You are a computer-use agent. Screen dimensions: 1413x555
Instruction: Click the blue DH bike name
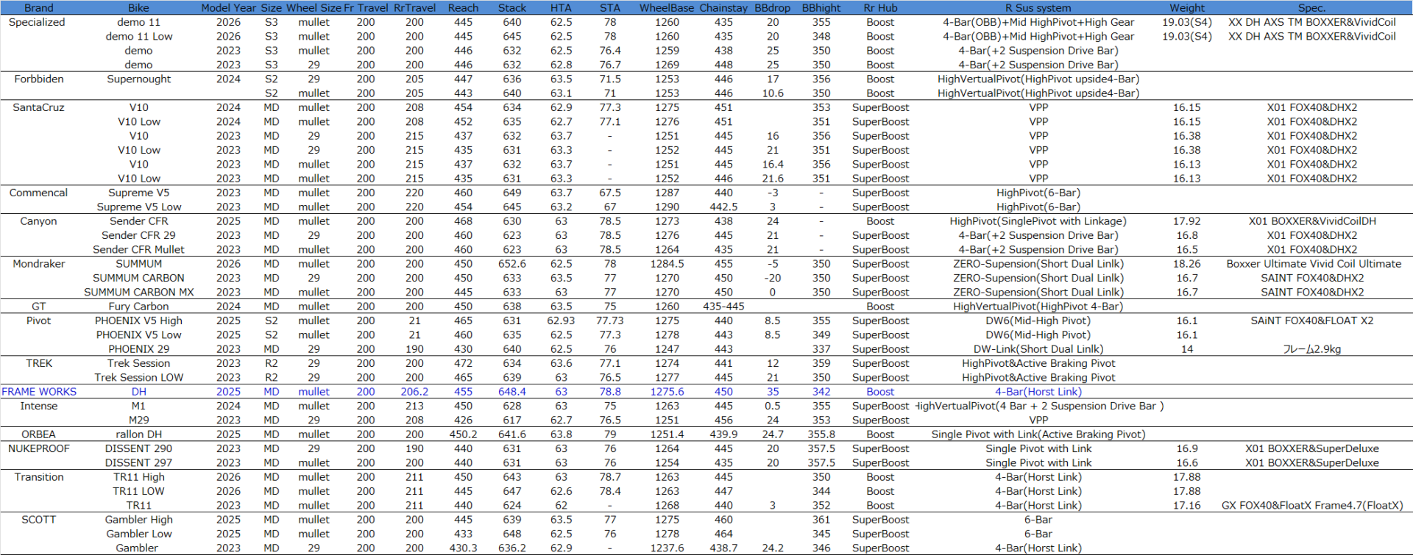tap(138, 392)
